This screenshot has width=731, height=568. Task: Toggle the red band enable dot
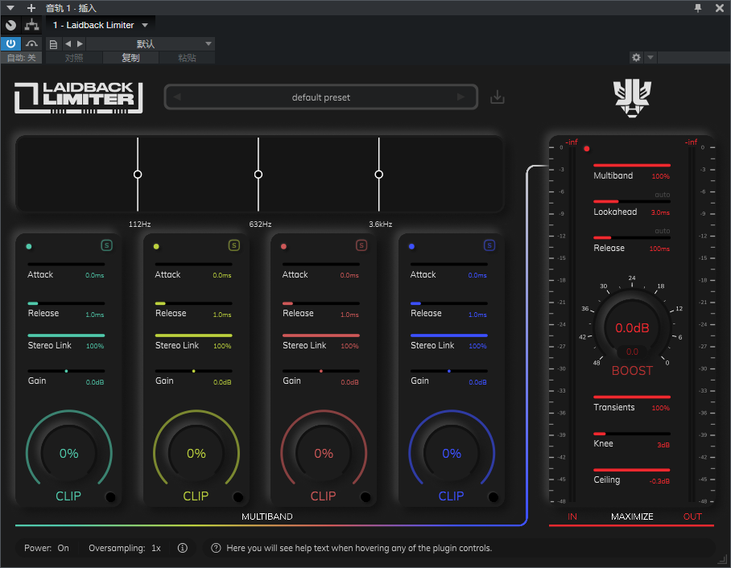(283, 246)
